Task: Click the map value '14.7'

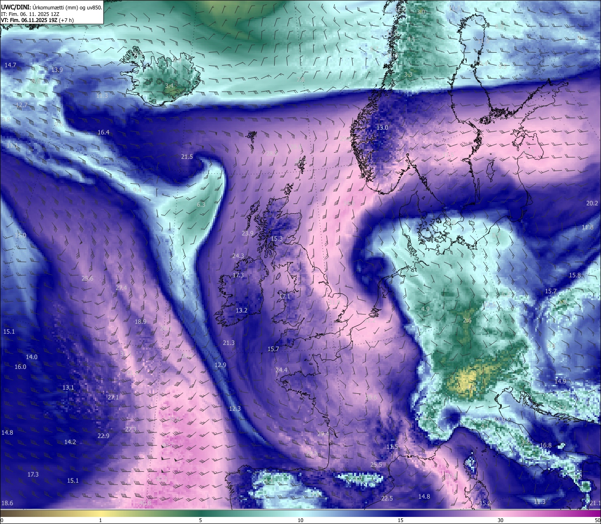Action: 10,65
